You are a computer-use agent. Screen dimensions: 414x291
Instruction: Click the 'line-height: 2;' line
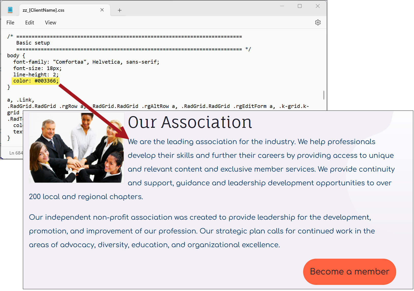click(x=36, y=75)
